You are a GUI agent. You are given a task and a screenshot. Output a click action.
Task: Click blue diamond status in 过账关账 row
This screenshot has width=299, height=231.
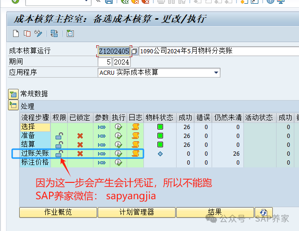tap(160, 154)
